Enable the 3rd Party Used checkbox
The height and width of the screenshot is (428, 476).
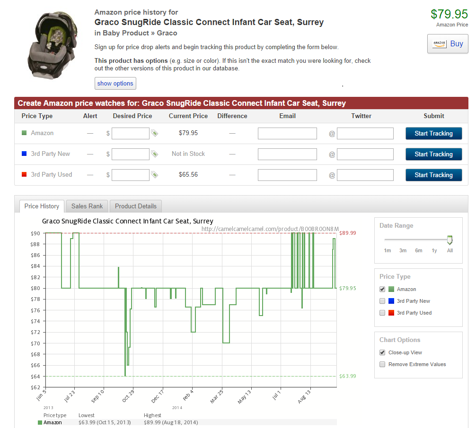(382, 313)
